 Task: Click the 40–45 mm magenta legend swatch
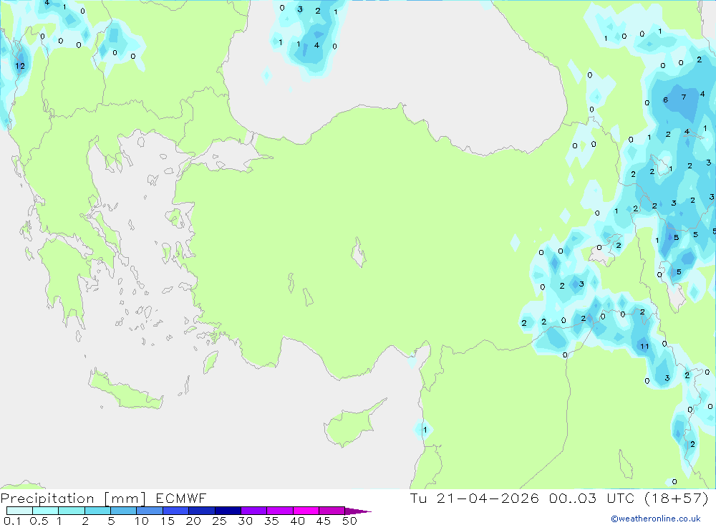[x=306, y=511]
